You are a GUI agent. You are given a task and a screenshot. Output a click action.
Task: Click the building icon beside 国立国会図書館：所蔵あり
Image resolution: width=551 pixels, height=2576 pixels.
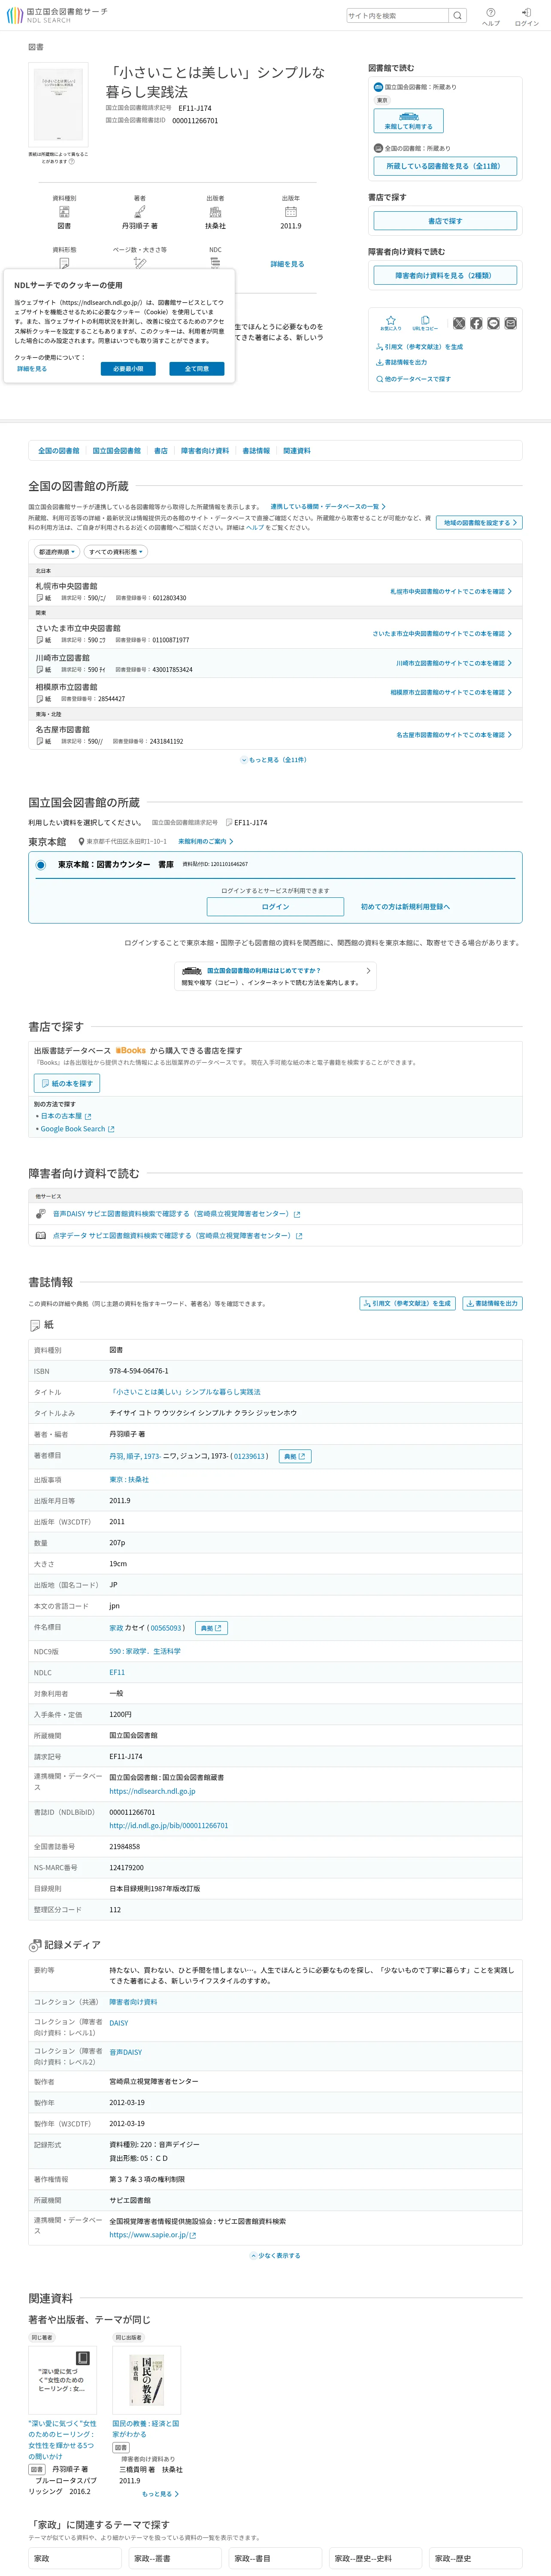(378, 87)
